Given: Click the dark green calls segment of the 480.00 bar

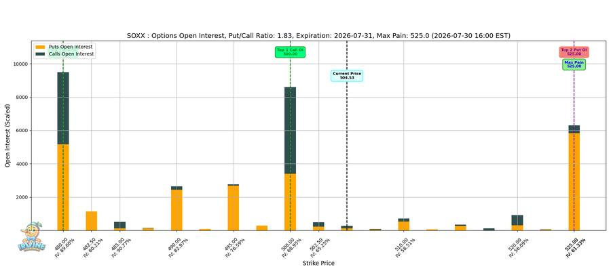Looking at the screenshot, I should click(x=63, y=108).
